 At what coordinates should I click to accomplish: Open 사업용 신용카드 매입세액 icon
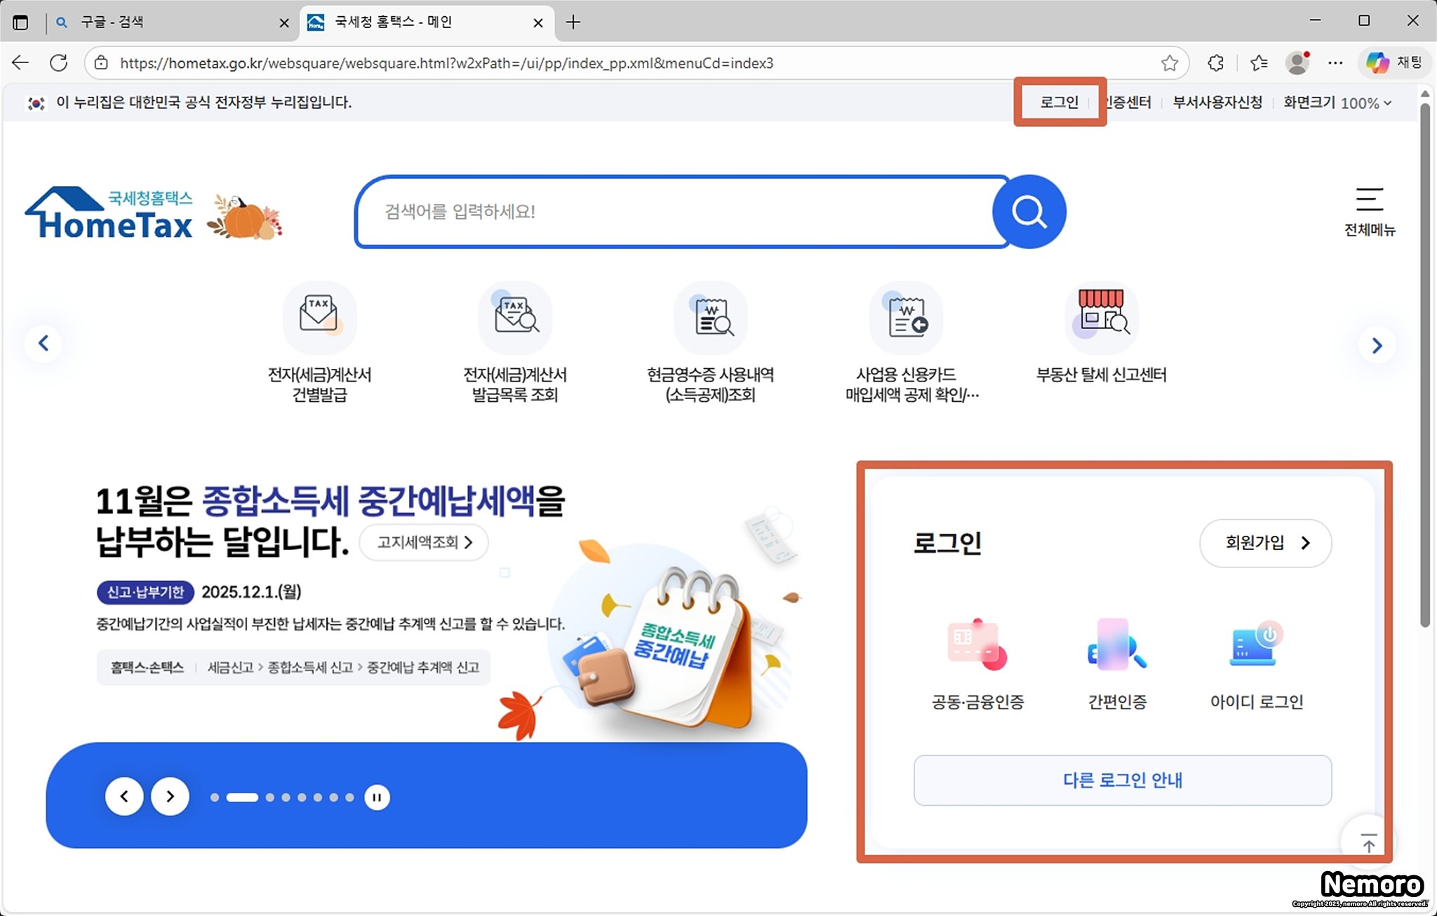[906, 318]
